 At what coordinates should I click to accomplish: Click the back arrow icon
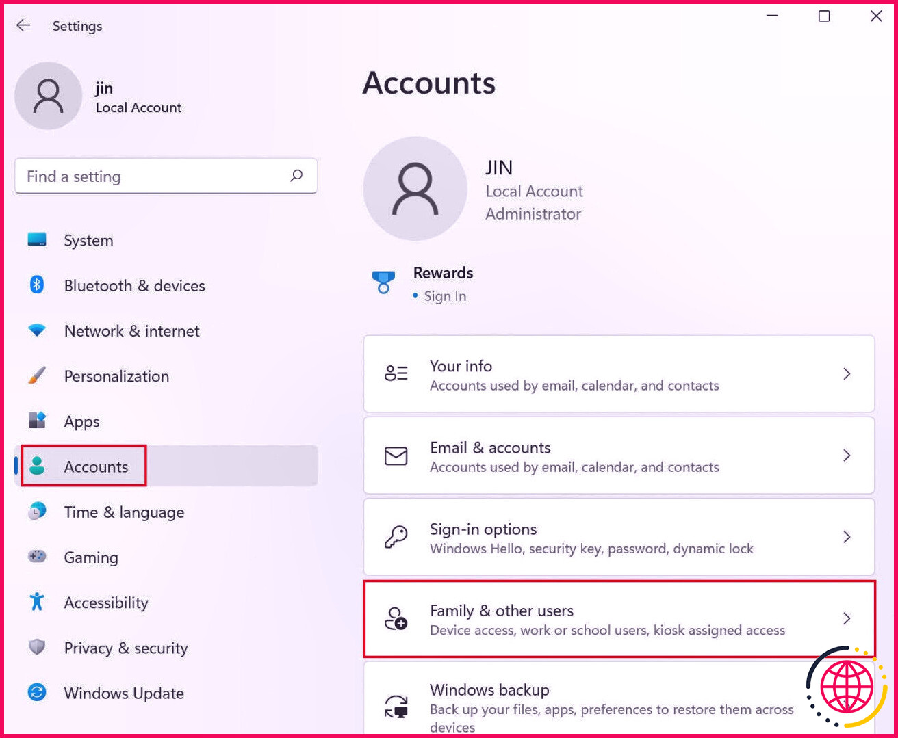point(23,25)
